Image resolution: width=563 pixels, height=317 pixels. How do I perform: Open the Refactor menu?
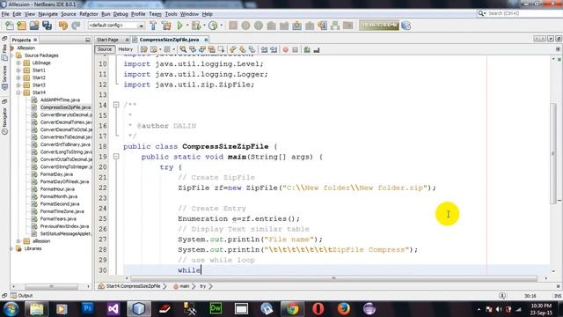point(89,14)
